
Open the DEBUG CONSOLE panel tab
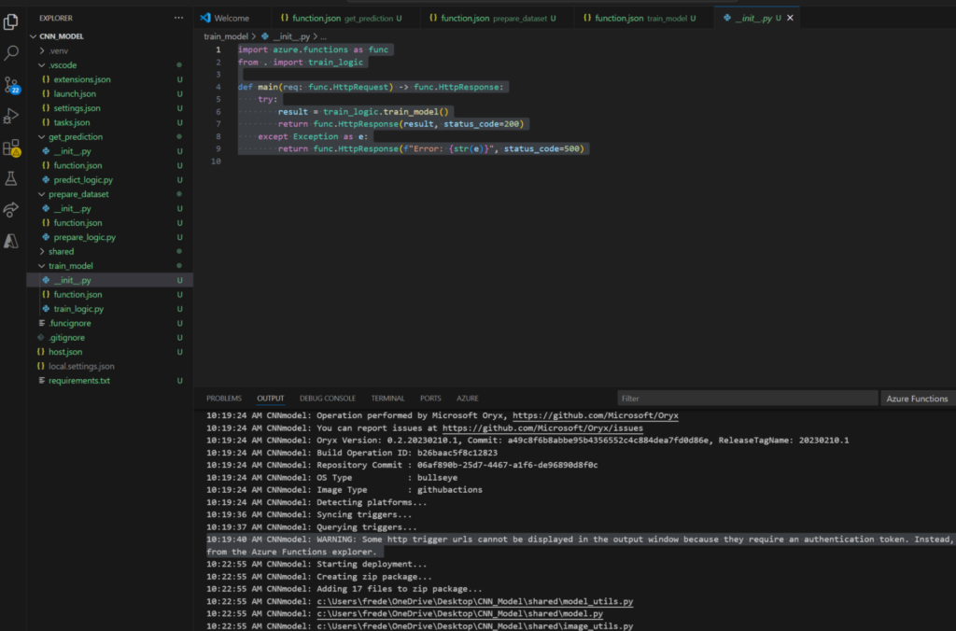[x=328, y=399]
